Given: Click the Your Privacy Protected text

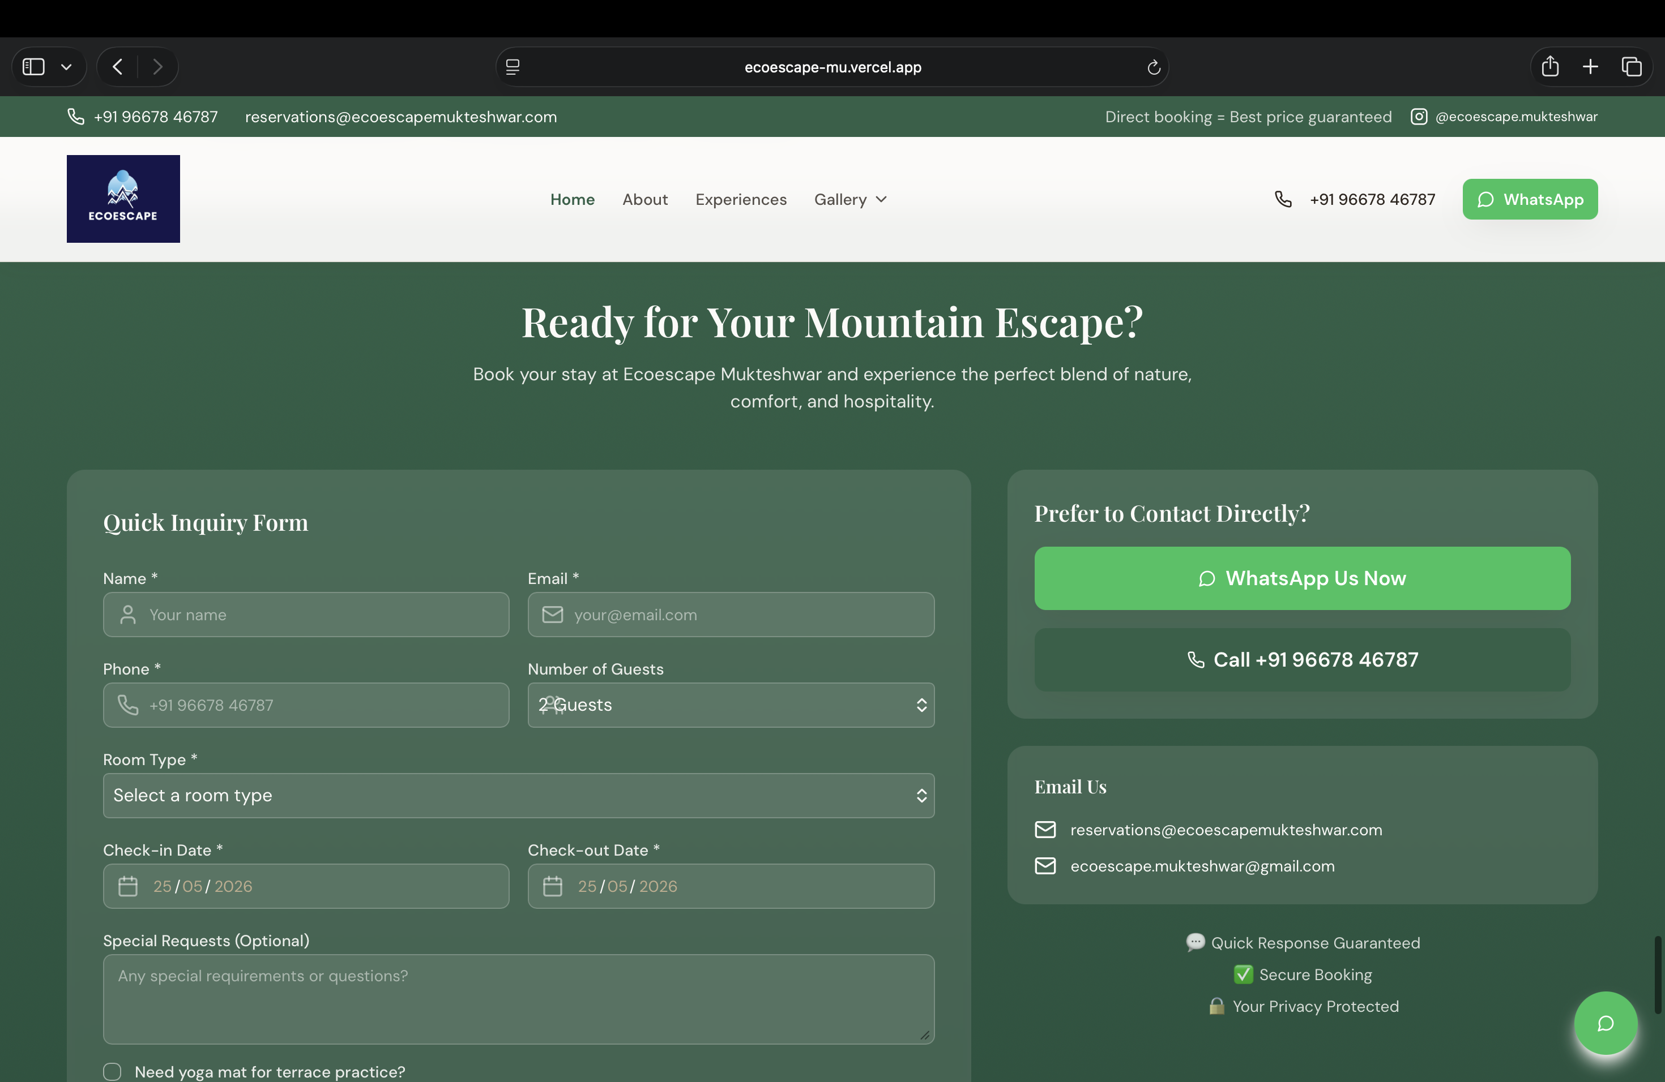Looking at the screenshot, I should [1315, 1007].
